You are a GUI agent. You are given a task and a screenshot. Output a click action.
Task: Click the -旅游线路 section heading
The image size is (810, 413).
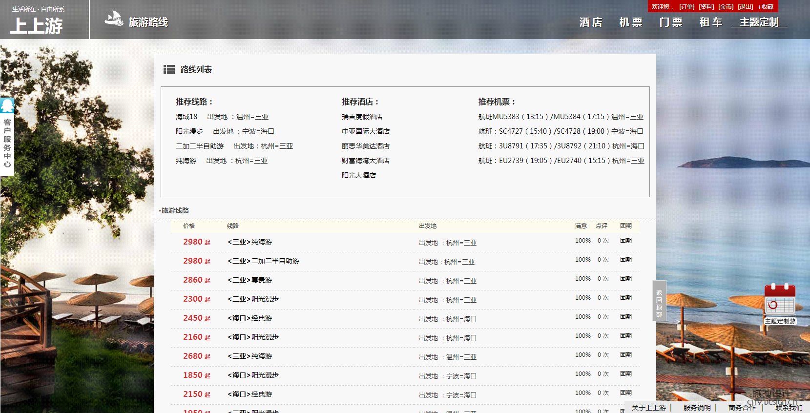click(174, 210)
